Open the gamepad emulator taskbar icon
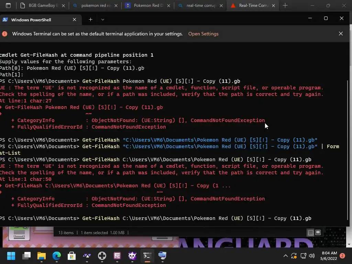The image size is (352, 264). [x=102, y=255]
